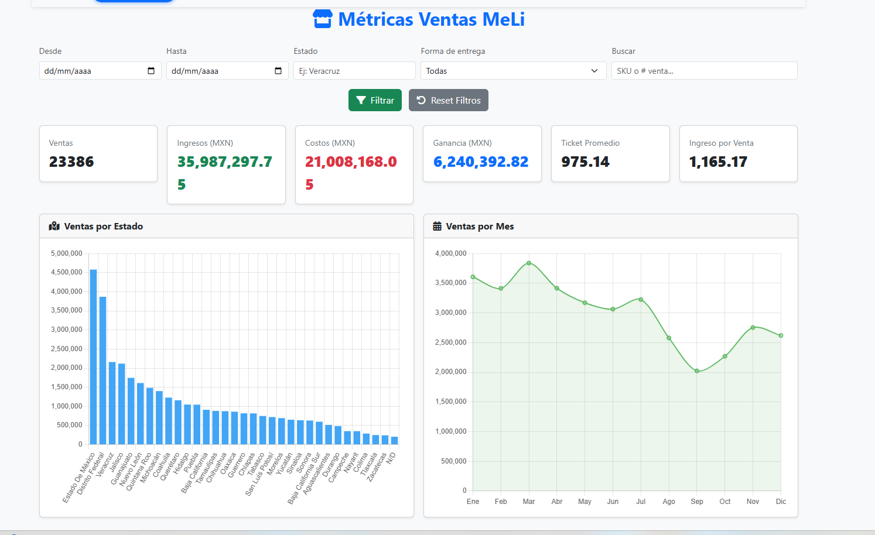Image resolution: width=875 pixels, height=535 pixels.
Task: Click the Buscar label above search field
Action: (x=623, y=51)
